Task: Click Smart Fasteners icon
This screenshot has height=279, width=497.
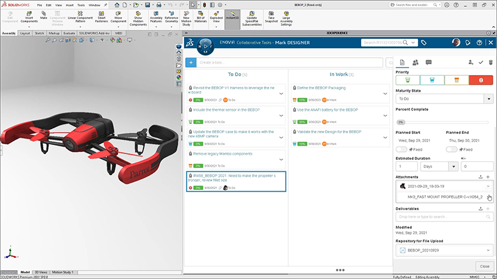Action: [x=101, y=17]
